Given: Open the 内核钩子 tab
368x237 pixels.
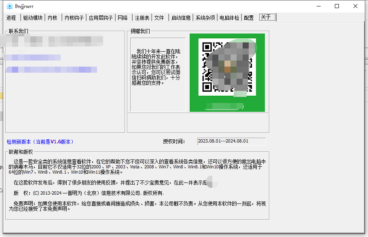Looking at the screenshot, I should [74, 18].
